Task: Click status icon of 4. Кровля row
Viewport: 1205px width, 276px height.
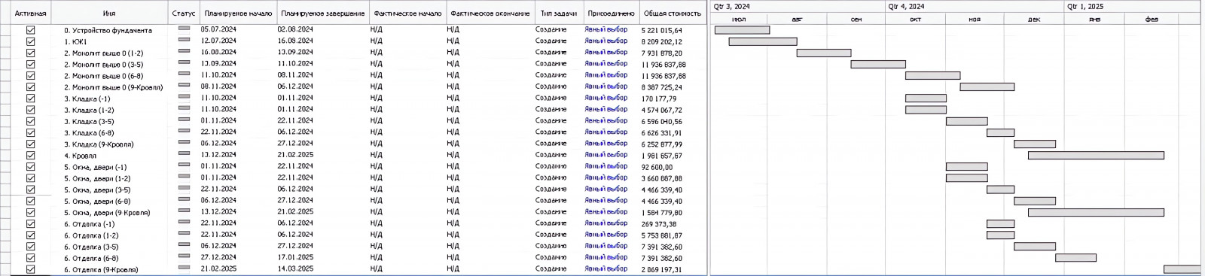Action: [x=184, y=153]
